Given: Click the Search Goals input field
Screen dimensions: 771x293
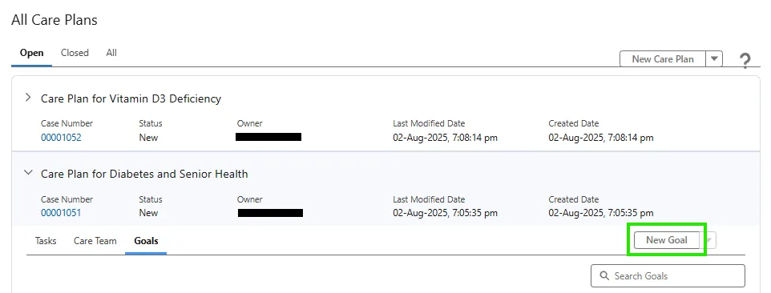Looking at the screenshot, I should (x=668, y=276).
